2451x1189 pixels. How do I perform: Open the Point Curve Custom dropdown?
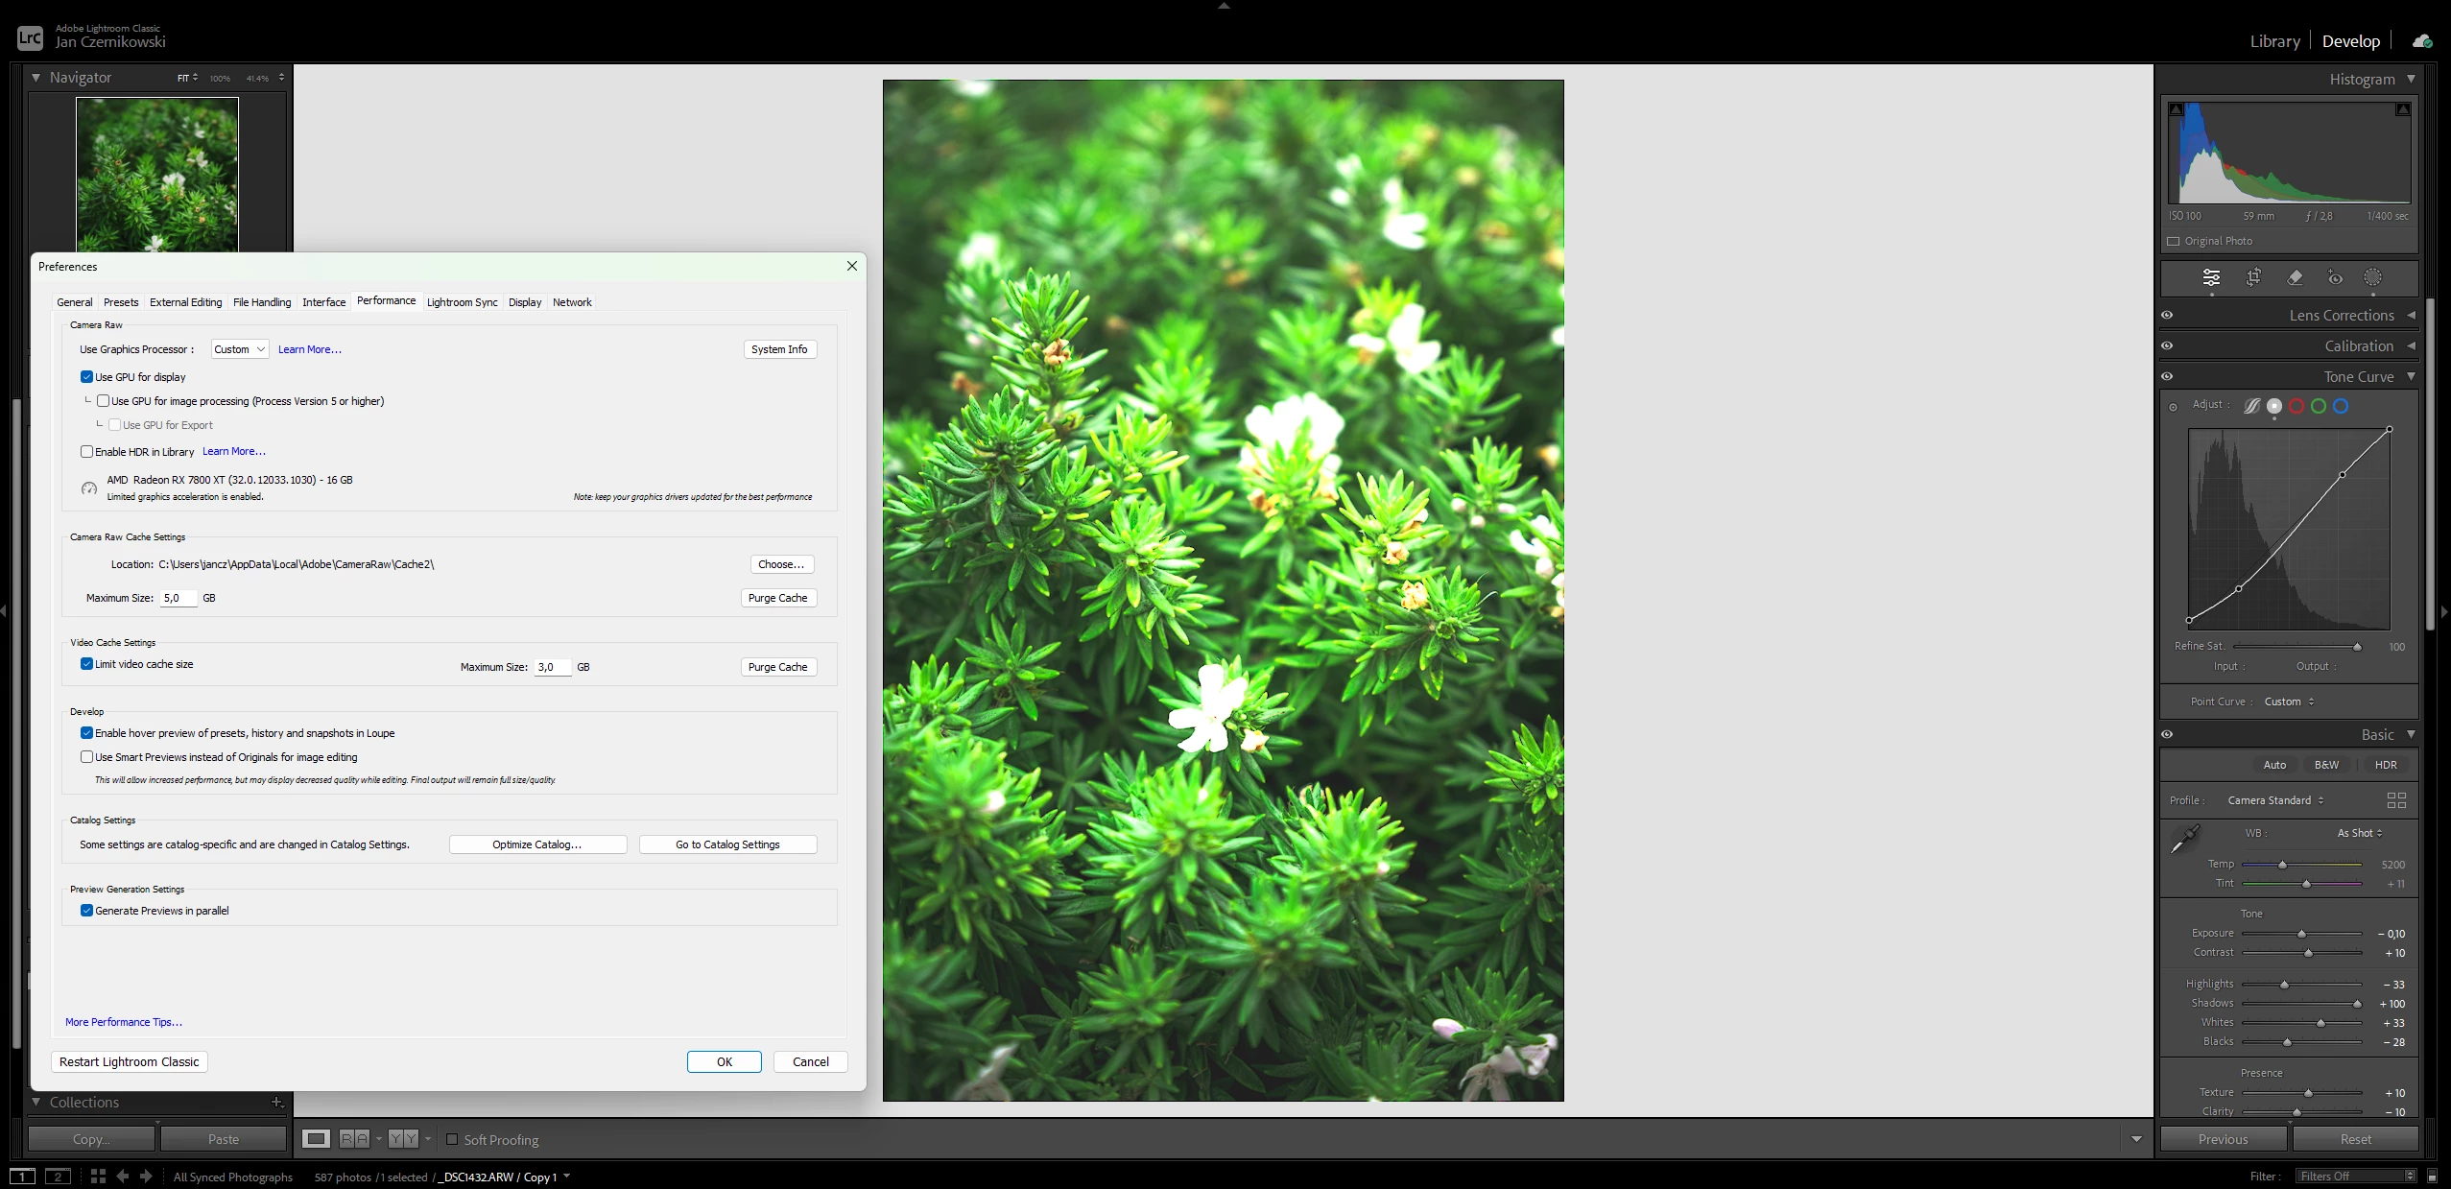tap(2289, 702)
